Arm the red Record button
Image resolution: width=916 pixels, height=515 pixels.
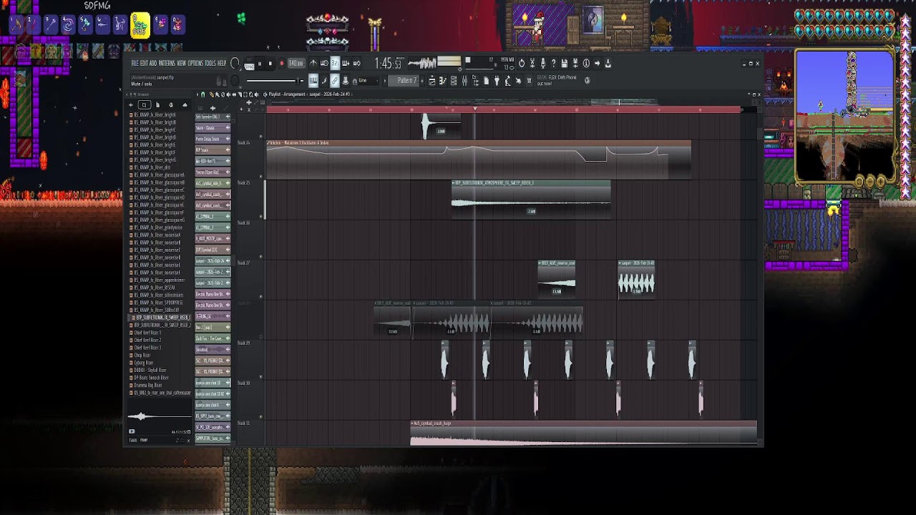281,64
